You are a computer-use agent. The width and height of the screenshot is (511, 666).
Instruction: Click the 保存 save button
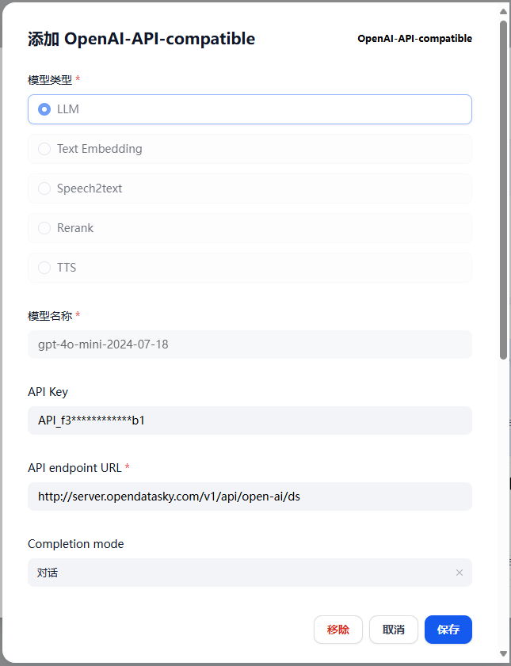coord(448,630)
